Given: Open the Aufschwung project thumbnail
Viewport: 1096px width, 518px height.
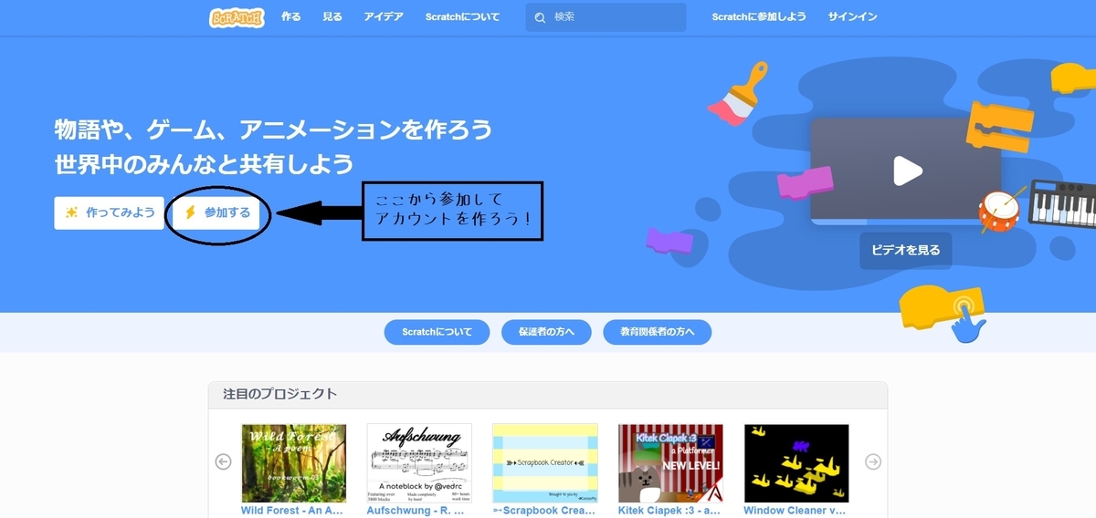Looking at the screenshot, I should 419,463.
